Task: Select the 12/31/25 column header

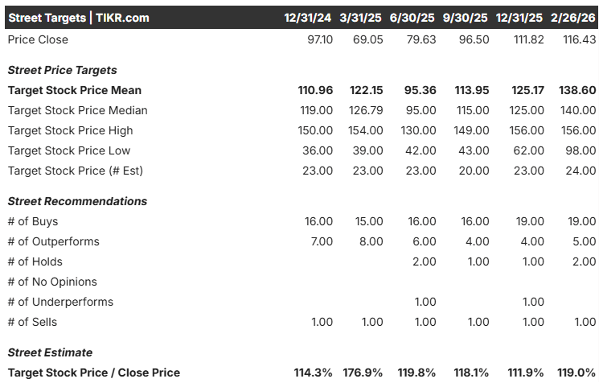Action: pos(519,18)
